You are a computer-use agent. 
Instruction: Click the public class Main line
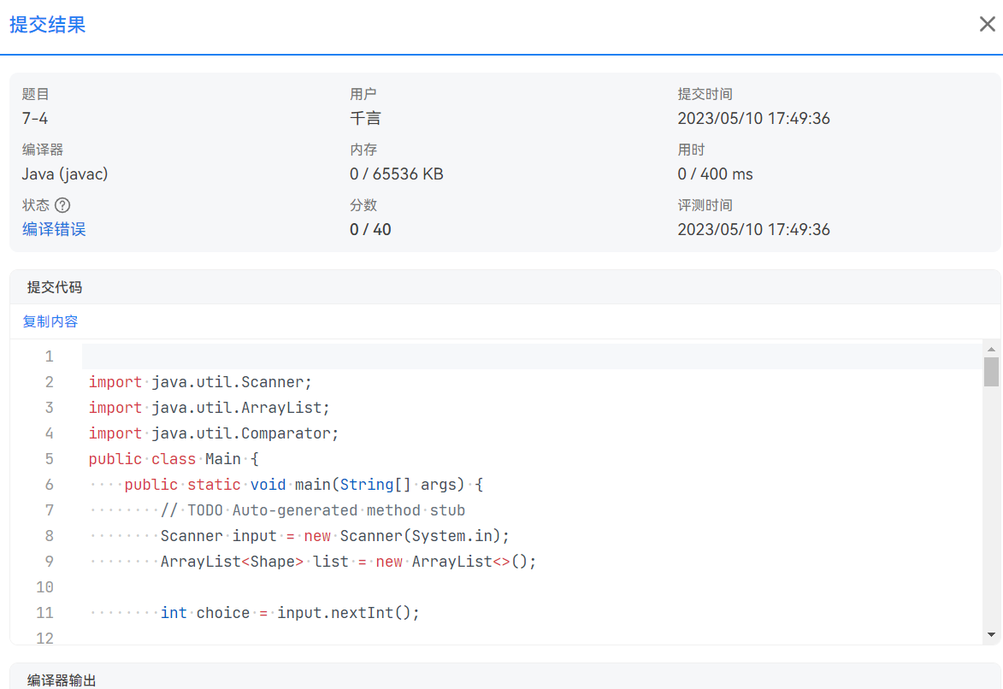173,459
